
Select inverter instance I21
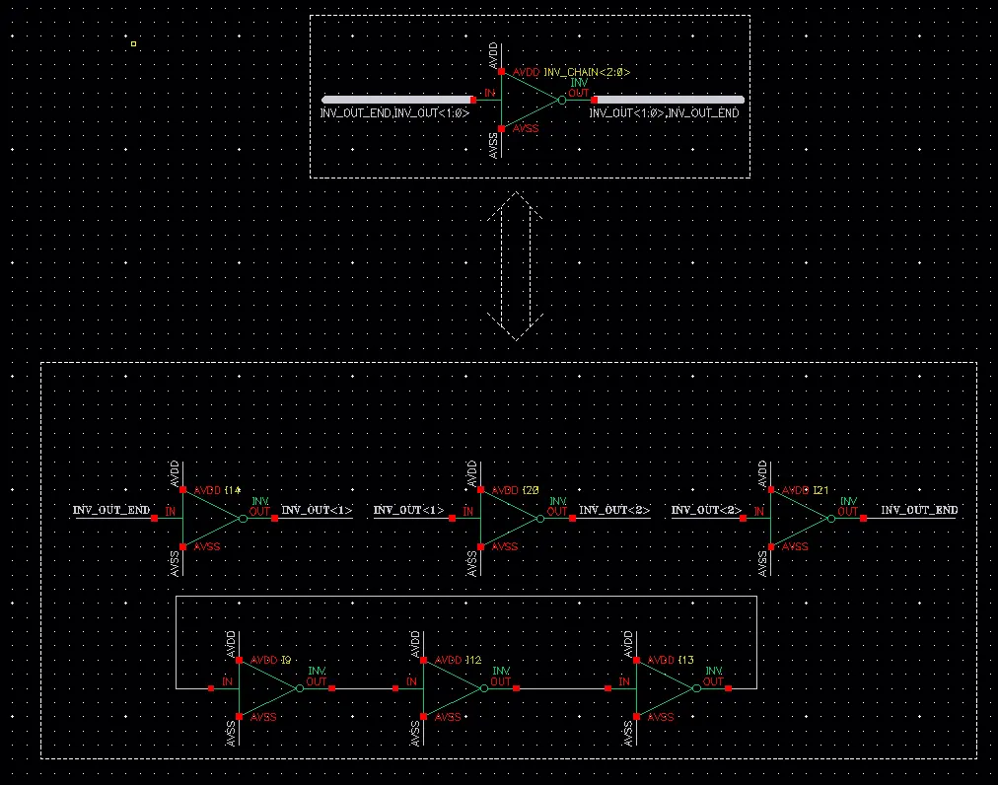pyautogui.click(x=801, y=519)
